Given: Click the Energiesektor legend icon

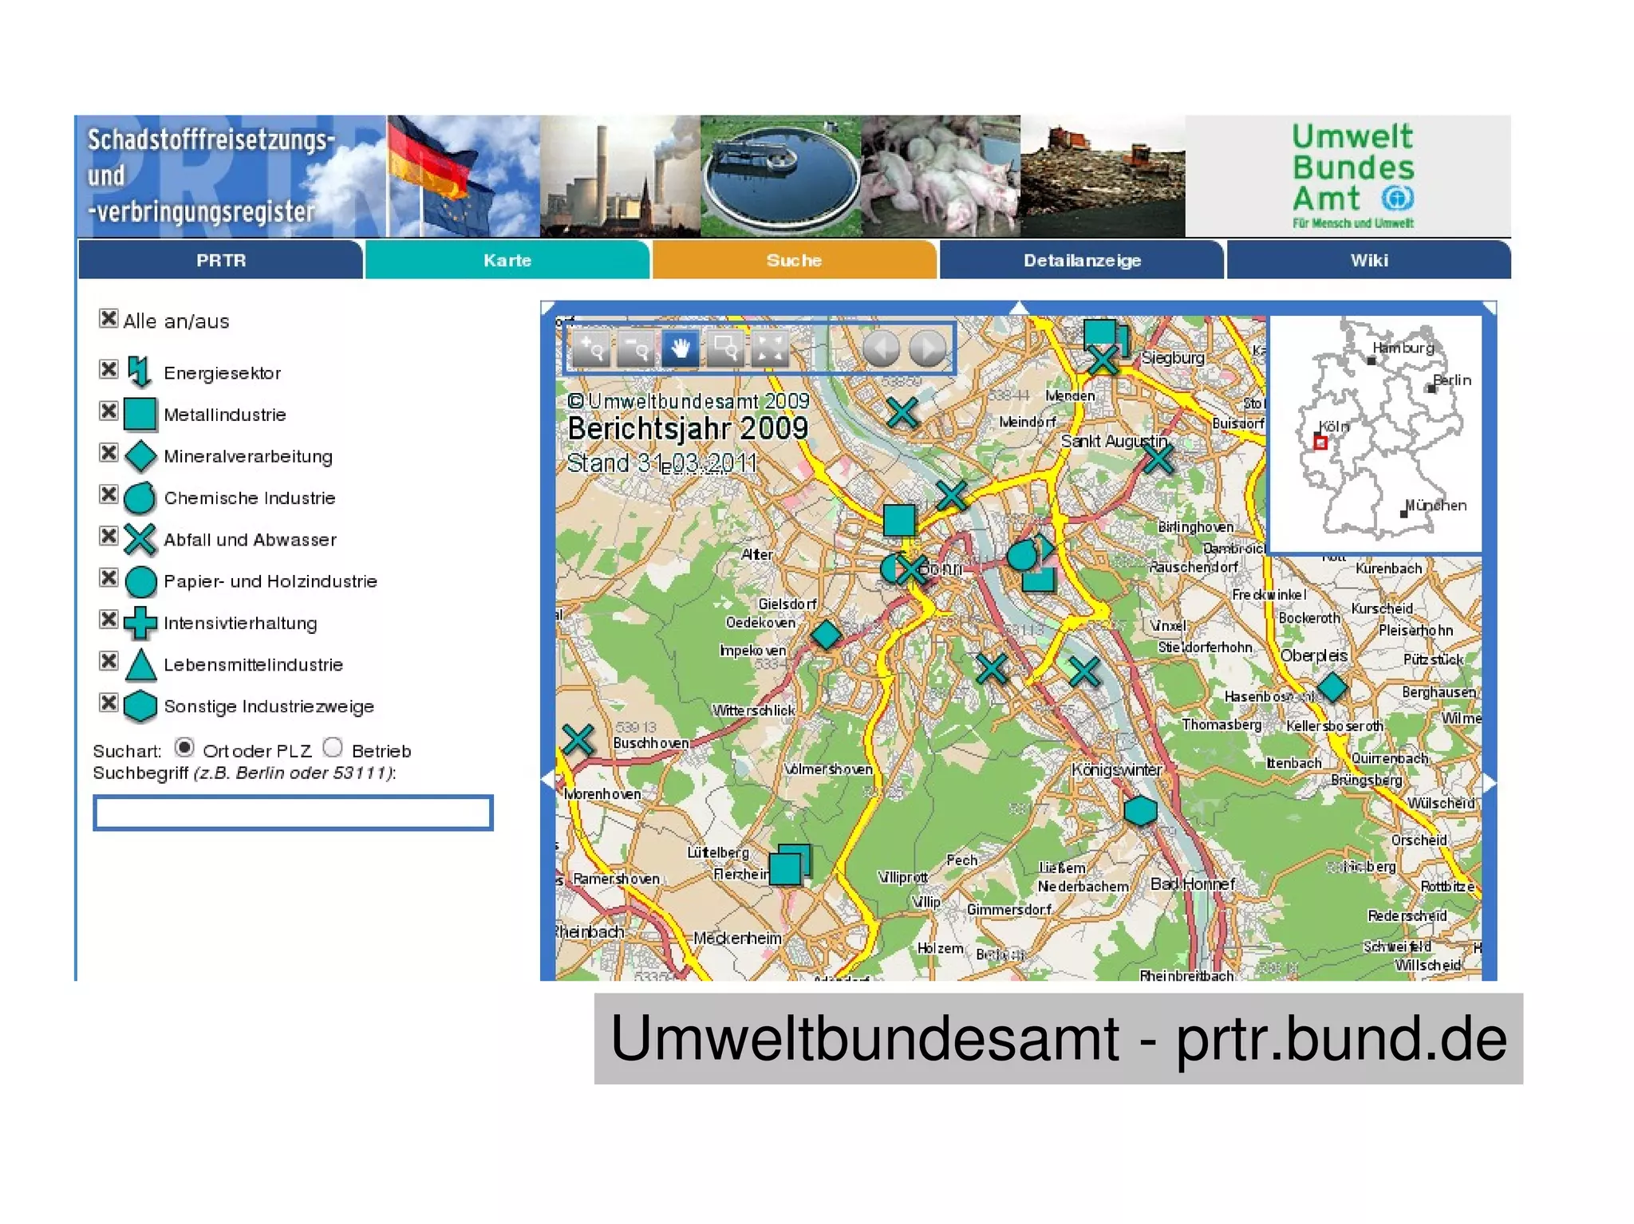Looking at the screenshot, I should click(140, 372).
